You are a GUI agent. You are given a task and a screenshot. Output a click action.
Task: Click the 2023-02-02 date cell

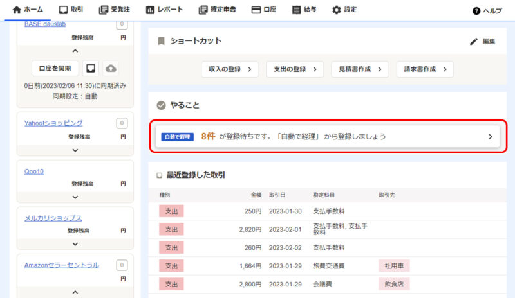tap(285, 248)
